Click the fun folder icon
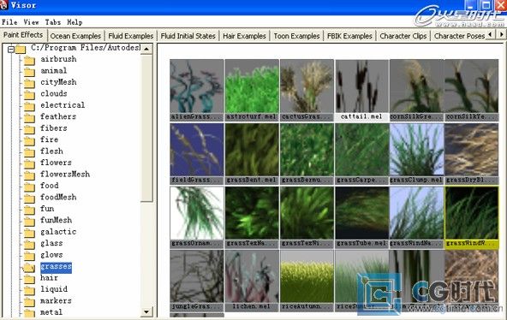 point(29,210)
